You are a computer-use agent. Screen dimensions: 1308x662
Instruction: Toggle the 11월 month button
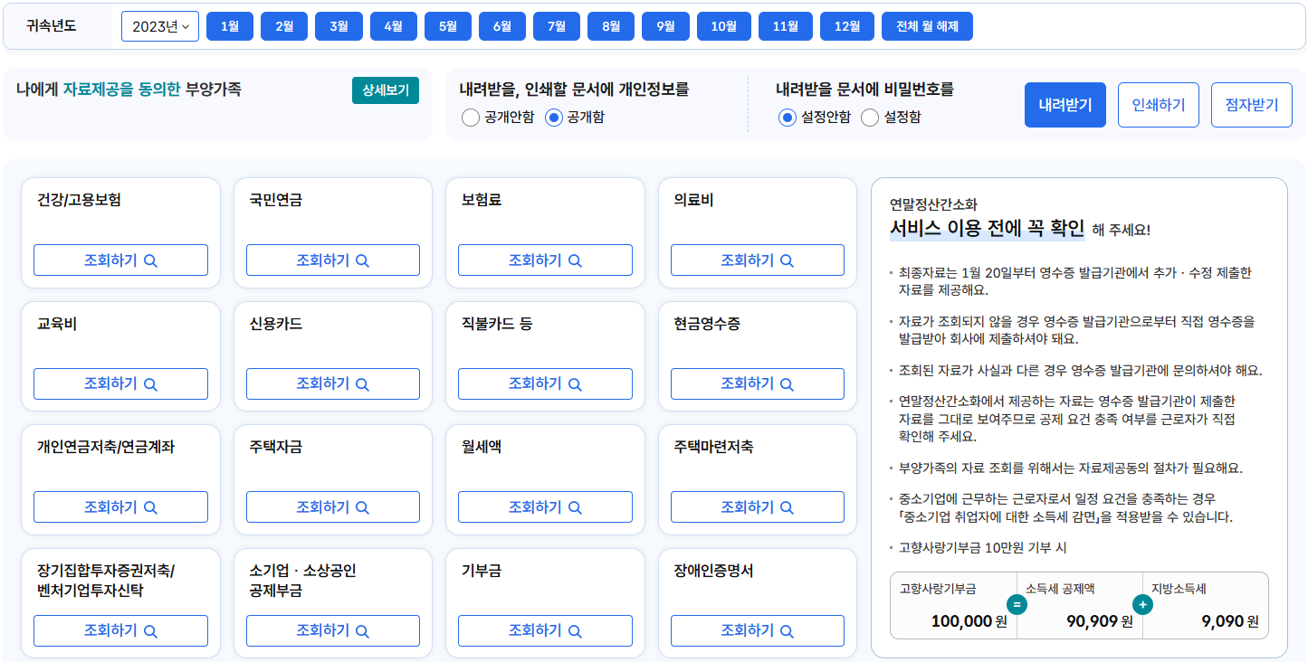coord(786,26)
